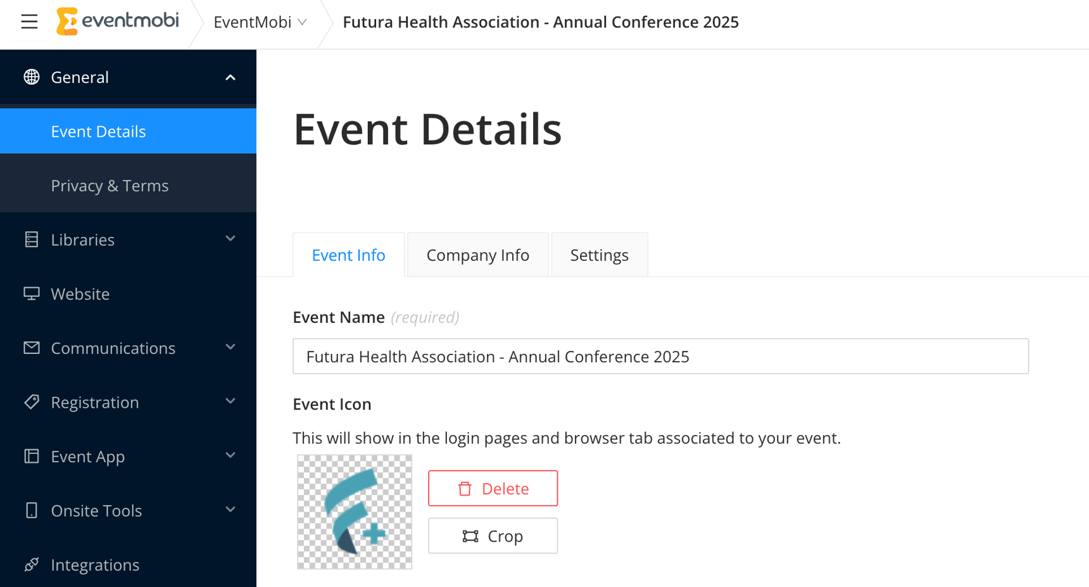
Task: Click the Event App panel icon
Action: click(x=31, y=456)
